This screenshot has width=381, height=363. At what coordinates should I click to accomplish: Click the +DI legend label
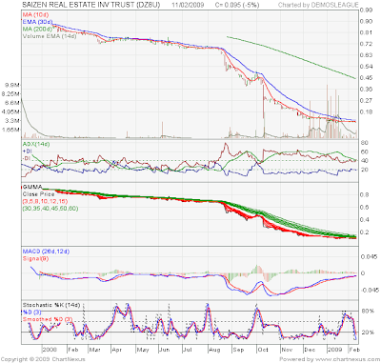pyautogui.click(x=28, y=151)
